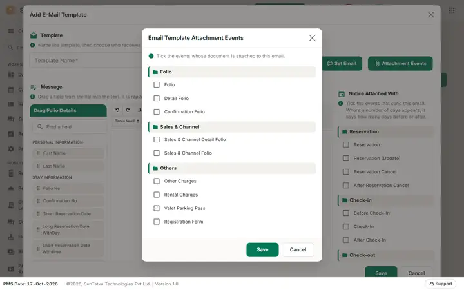Save the attachment events dialog

262,250
